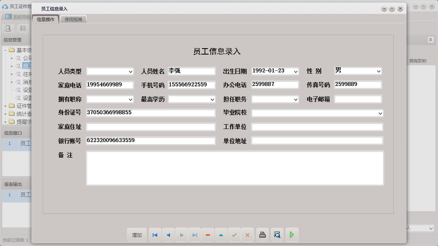Open the 毕业院校 dropdown

click(379, 113)
